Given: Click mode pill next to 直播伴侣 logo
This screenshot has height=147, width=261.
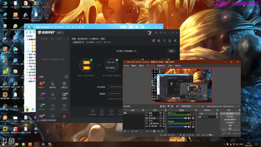Looking at the screenshot, I should [60, 32].
